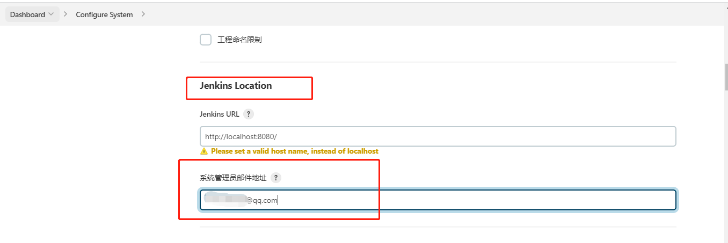Click the 系统管理员邮件地址 field label
The height and width of the screenshot is (243, 728).
[233, 178]
